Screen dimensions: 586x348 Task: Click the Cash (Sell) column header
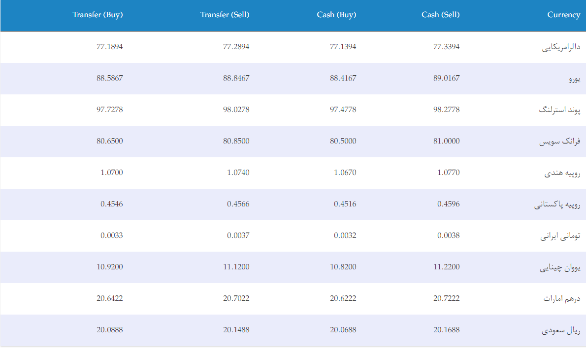tap(440, 15)
